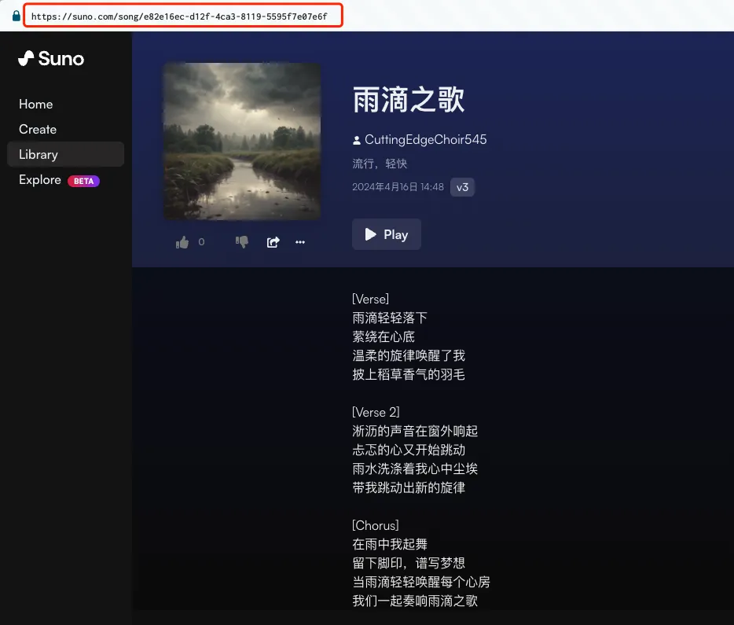
Task: Visit CuttingEdgeChoir545's profile link
Action: 425,140
